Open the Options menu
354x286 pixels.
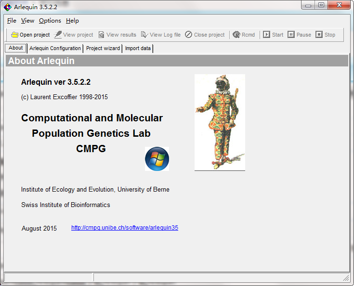point(50,21)
